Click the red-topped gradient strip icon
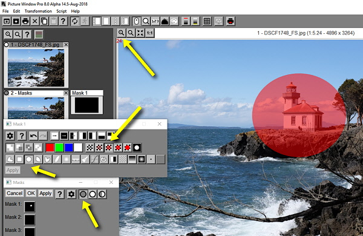This screenshot has height=236, width=363. 186,21
